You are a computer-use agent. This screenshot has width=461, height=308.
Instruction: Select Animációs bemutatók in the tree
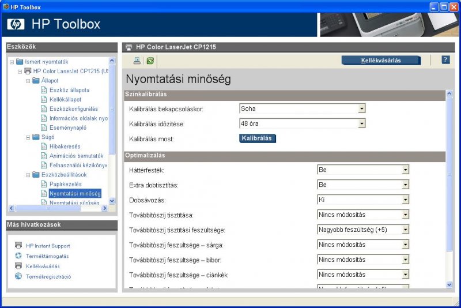(77, 156)
